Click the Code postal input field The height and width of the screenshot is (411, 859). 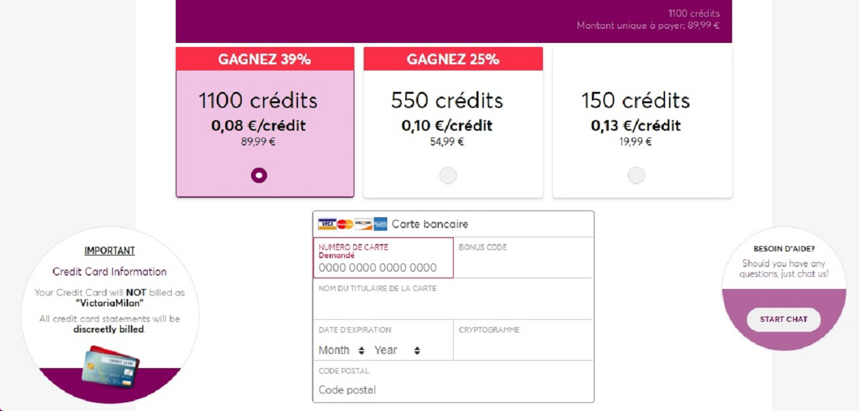pos(453,390)
